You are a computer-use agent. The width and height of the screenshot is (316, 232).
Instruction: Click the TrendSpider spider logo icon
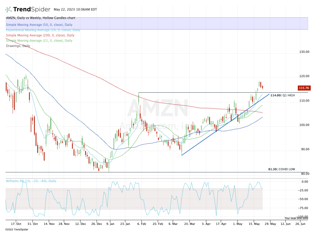click(x=8, y=9)
